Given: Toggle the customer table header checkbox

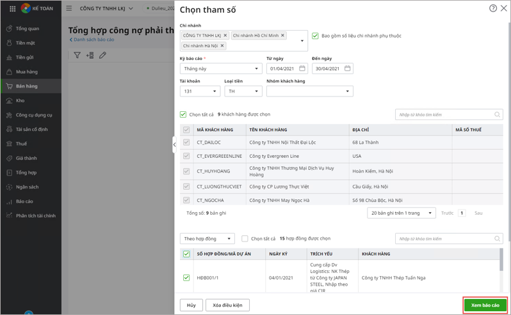Looking at the screenshot, I should [x=186, y=130].
